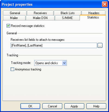The image size is (109, 112).
Task: Click the ellipsis browse fields button
Action: tap(100, 45)
